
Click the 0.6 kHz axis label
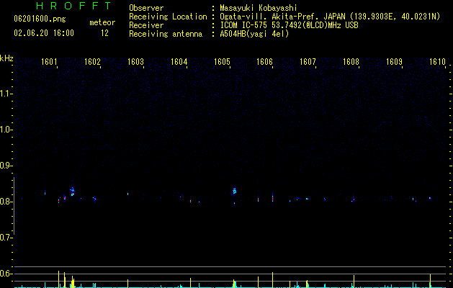pyautogui.click(x=6, y=274)
